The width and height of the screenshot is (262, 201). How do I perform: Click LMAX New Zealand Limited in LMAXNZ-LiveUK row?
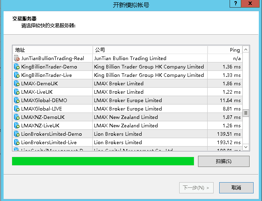(126, 125)
